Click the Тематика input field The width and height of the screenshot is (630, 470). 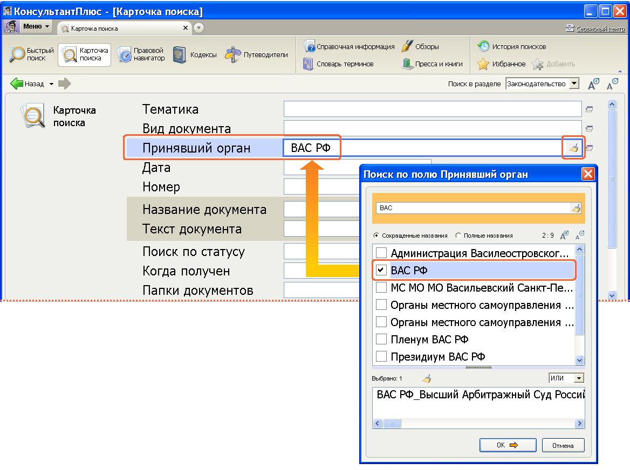433,109
